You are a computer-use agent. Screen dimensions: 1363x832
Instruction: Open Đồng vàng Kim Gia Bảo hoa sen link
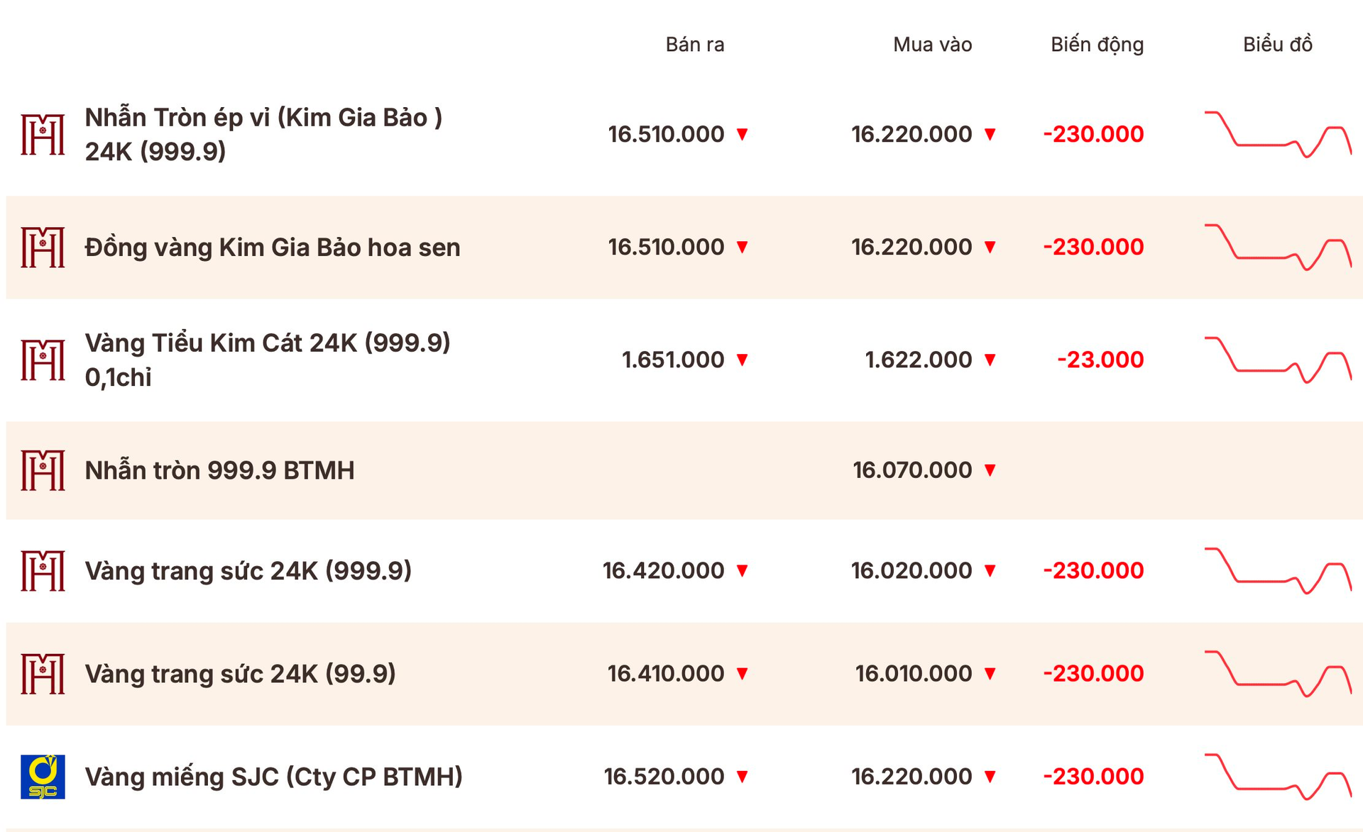273,248
